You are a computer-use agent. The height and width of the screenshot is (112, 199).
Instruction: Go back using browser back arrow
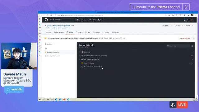click(40, 15)
